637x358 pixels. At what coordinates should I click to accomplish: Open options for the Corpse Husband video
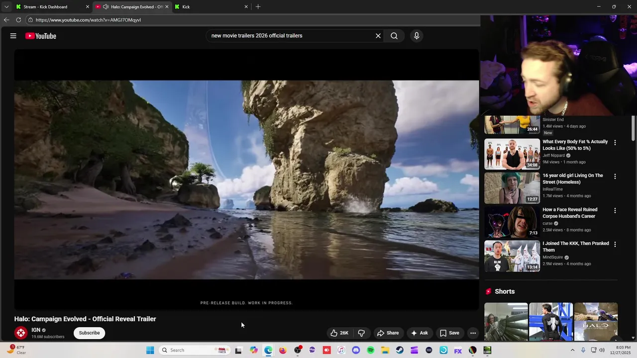tap(615, 211)
